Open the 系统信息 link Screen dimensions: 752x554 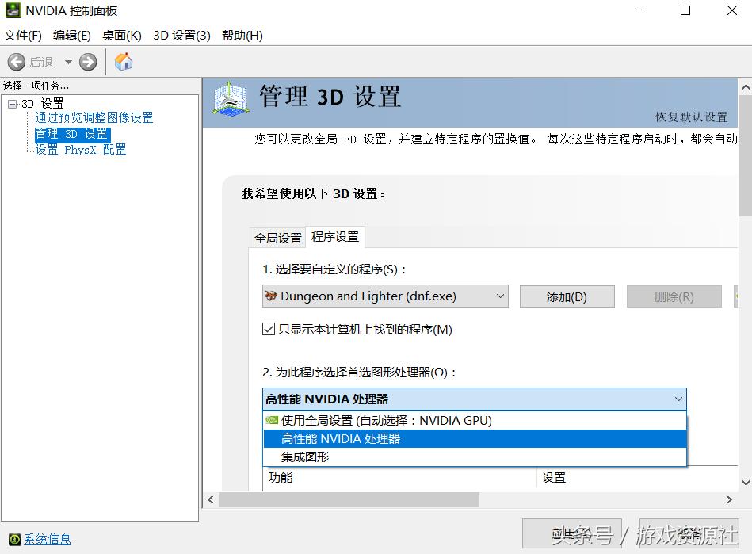point(46,539)
